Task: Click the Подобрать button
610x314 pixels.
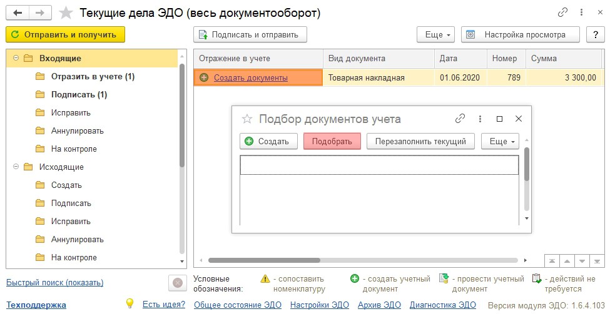Action: coord(332,141)
